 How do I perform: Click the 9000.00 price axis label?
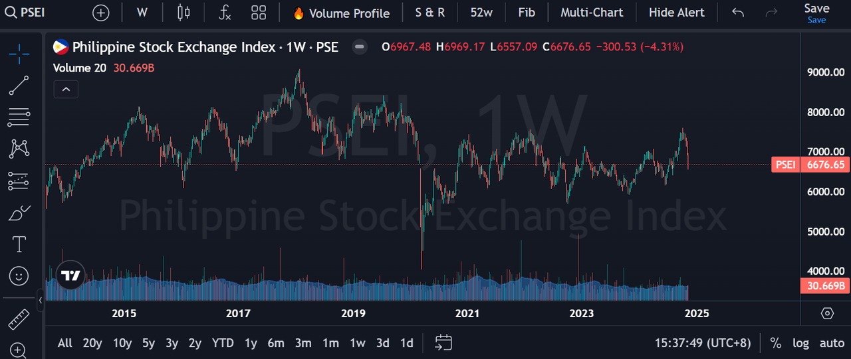(826, 72)
